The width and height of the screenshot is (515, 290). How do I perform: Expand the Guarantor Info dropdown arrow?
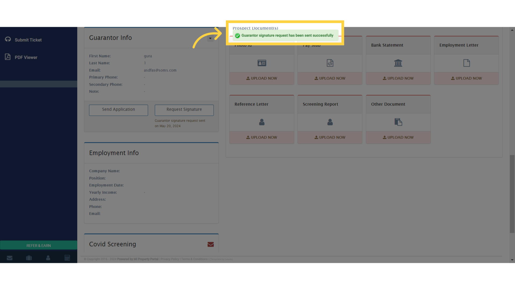[211, 38]
